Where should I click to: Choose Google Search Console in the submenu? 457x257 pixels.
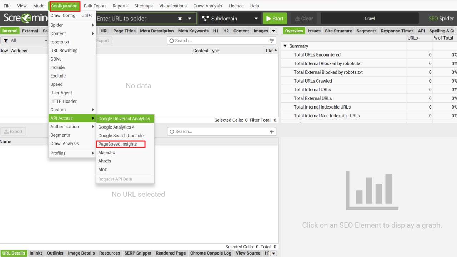coord(121,136)
